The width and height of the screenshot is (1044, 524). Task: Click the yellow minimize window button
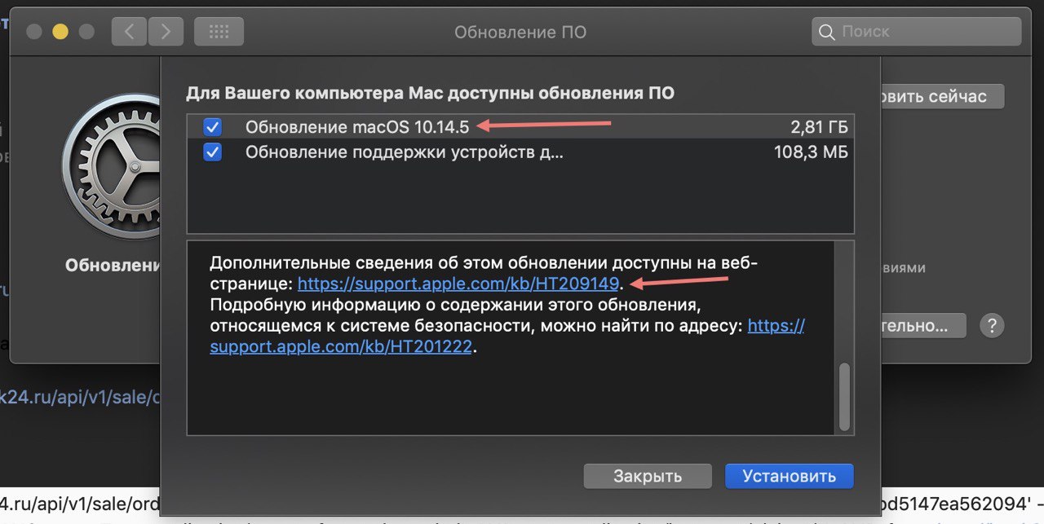[60, 33]
